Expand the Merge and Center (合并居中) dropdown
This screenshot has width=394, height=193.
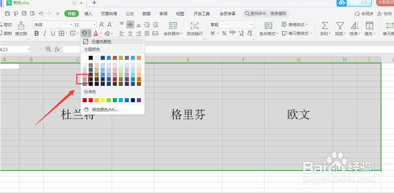pos(182,33)
